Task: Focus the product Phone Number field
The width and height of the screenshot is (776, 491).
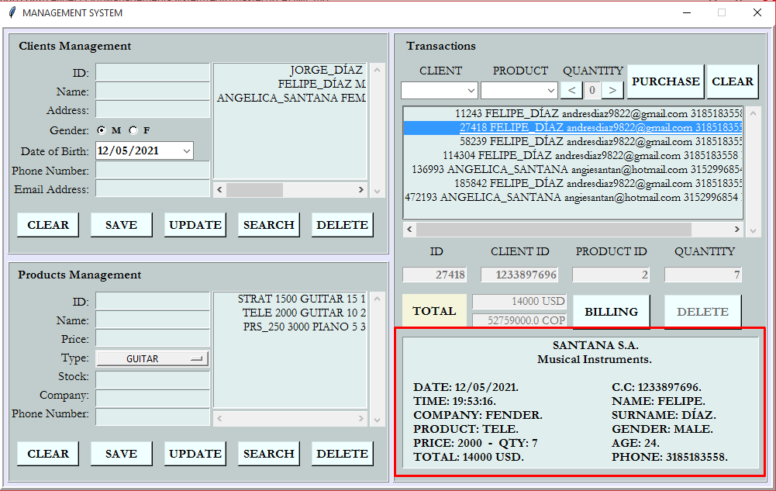Action: click(153, 417)
